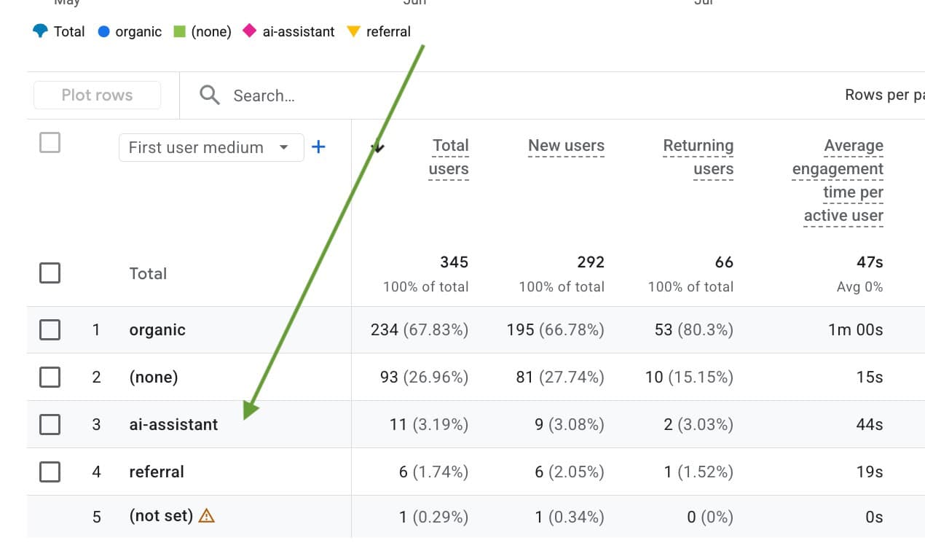Image resolution: width=925 pixels, height=559 pixels.
Task: Click total users value 345
Action: point(454,262)
